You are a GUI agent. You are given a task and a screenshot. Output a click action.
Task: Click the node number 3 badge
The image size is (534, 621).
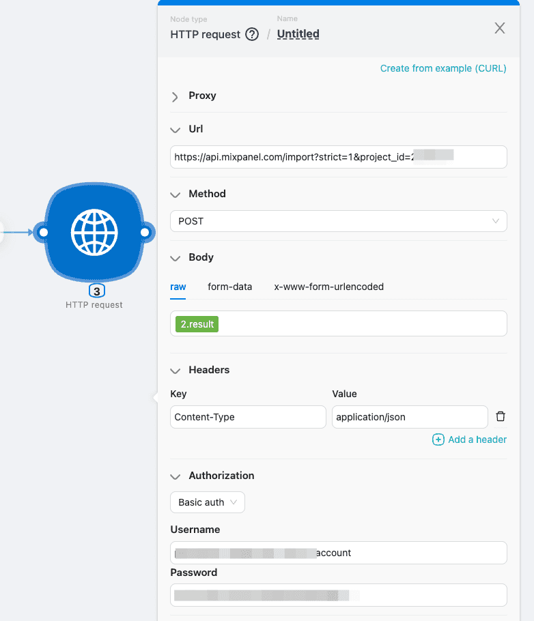click(x=96, y=291)
